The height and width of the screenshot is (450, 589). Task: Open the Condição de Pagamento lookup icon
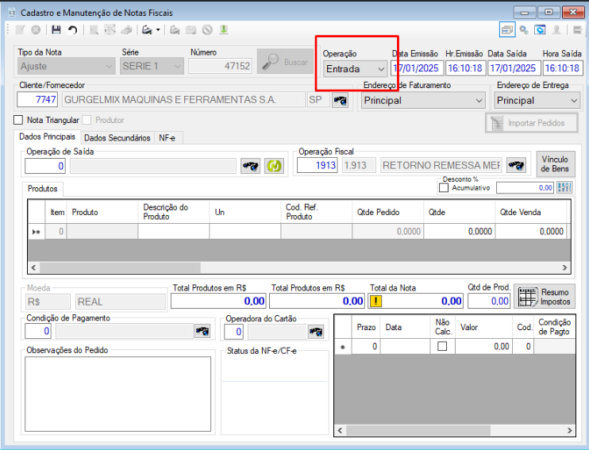[202, 331]
